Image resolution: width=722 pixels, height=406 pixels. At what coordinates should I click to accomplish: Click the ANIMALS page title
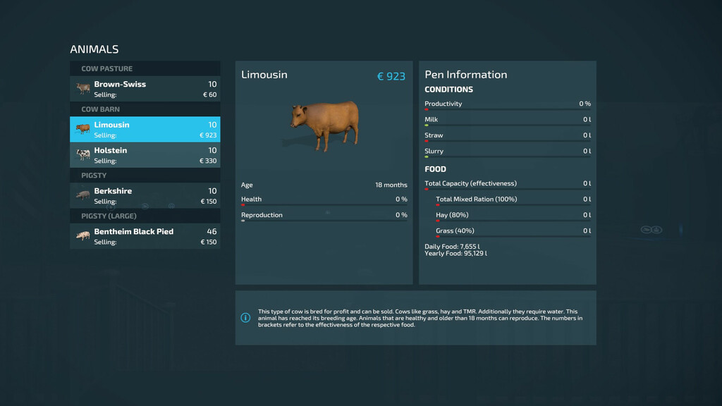[94, 49]
